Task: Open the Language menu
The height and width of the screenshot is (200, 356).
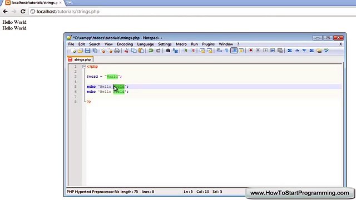Action: (x=146, y=44)
